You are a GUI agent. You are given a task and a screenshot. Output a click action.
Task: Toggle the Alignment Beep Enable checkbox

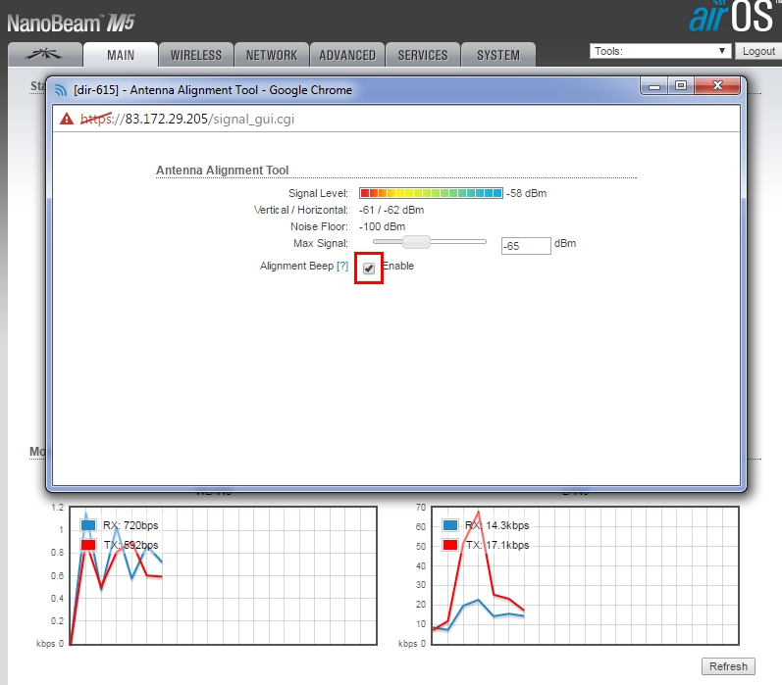[369, 269]
